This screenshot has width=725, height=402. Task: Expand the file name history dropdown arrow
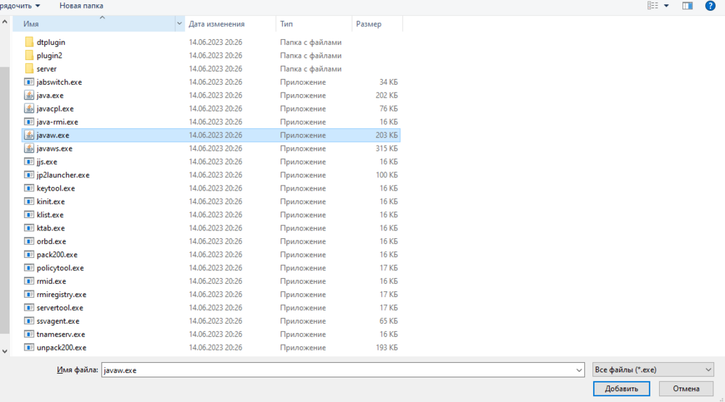[x=579, y=369]
